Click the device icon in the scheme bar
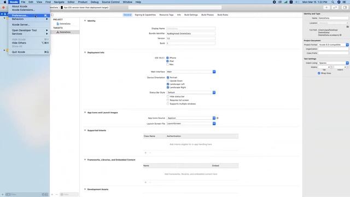 [x=62, y=8]
